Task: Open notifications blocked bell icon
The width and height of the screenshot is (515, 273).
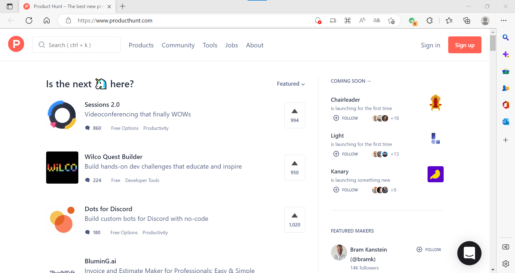Action: [318, 20]
